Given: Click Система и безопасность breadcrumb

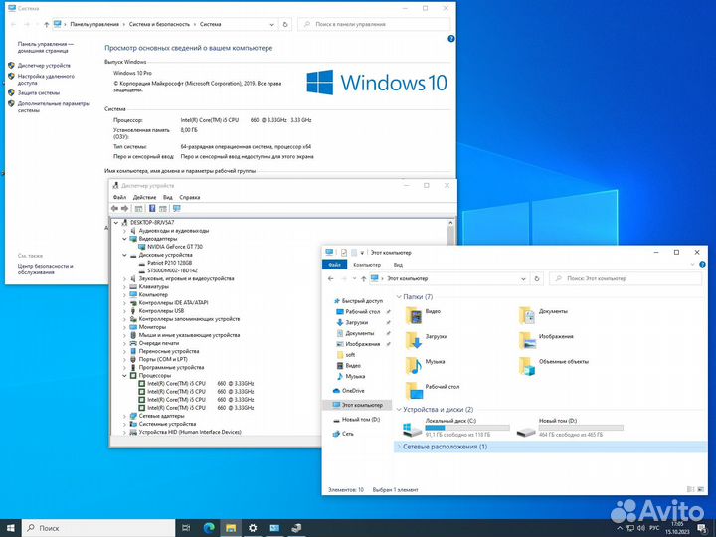Looking at the screenshot, I should [159, 24].
